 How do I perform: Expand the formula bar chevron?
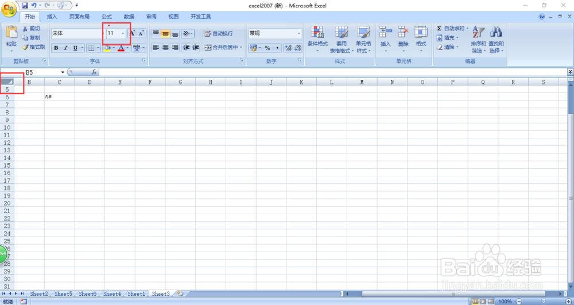point(571,72)
